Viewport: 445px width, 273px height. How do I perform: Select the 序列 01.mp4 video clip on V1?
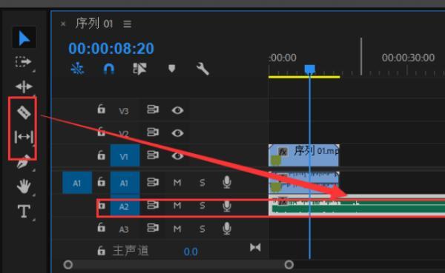(x=303, y=155)
